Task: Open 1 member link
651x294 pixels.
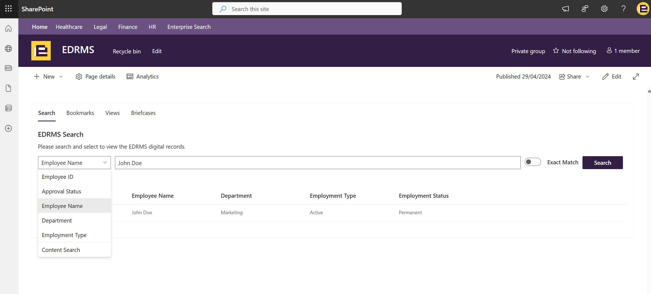Action: click(x=623, y=51)
